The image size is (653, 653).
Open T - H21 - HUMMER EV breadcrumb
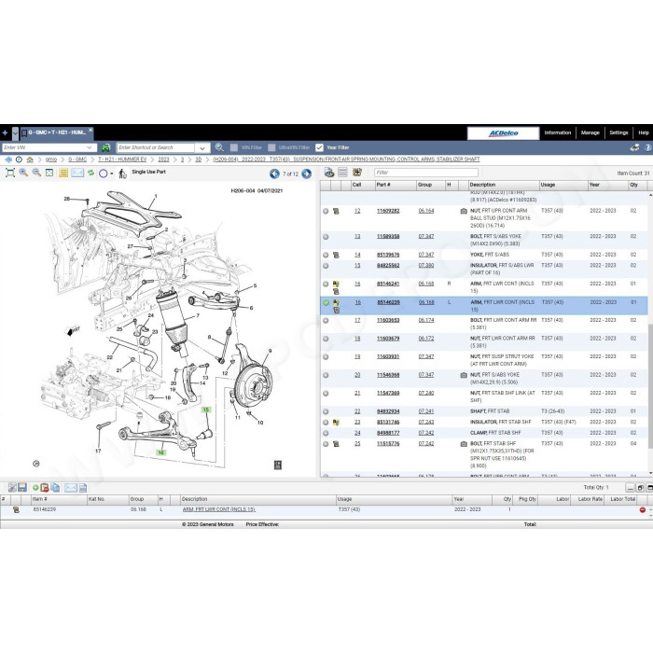pos(122,160)
